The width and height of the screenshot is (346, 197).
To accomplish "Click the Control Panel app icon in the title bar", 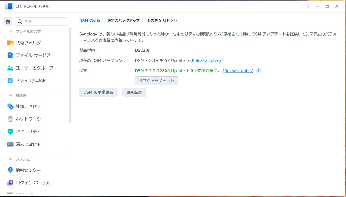I will (9, 6).
